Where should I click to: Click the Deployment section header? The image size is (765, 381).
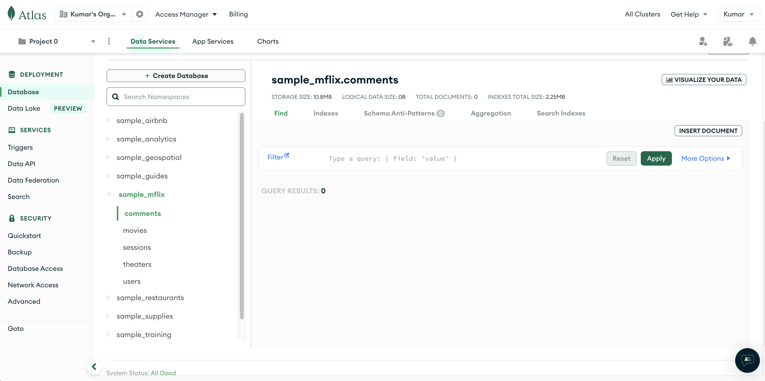(x=36, y=74)
